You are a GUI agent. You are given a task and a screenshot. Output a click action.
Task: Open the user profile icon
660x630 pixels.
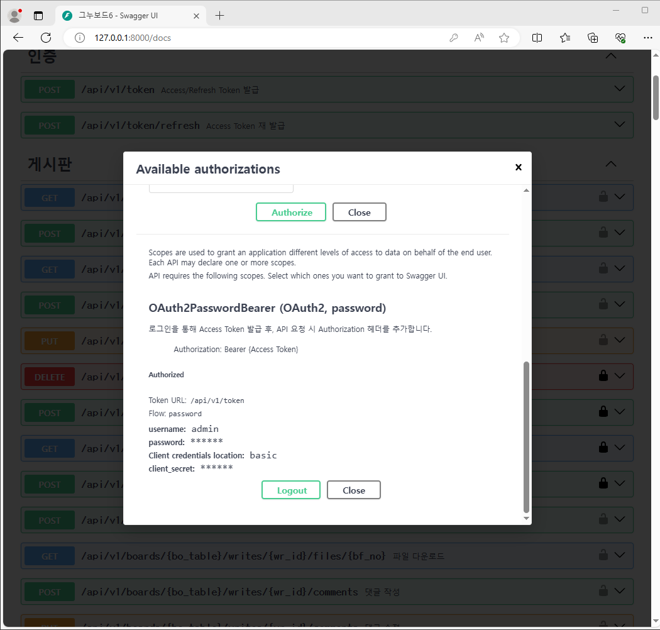click(14, 15)
